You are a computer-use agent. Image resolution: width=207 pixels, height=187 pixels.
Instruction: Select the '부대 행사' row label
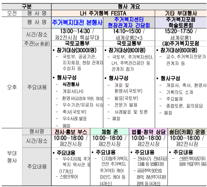[x=12, y=157]
